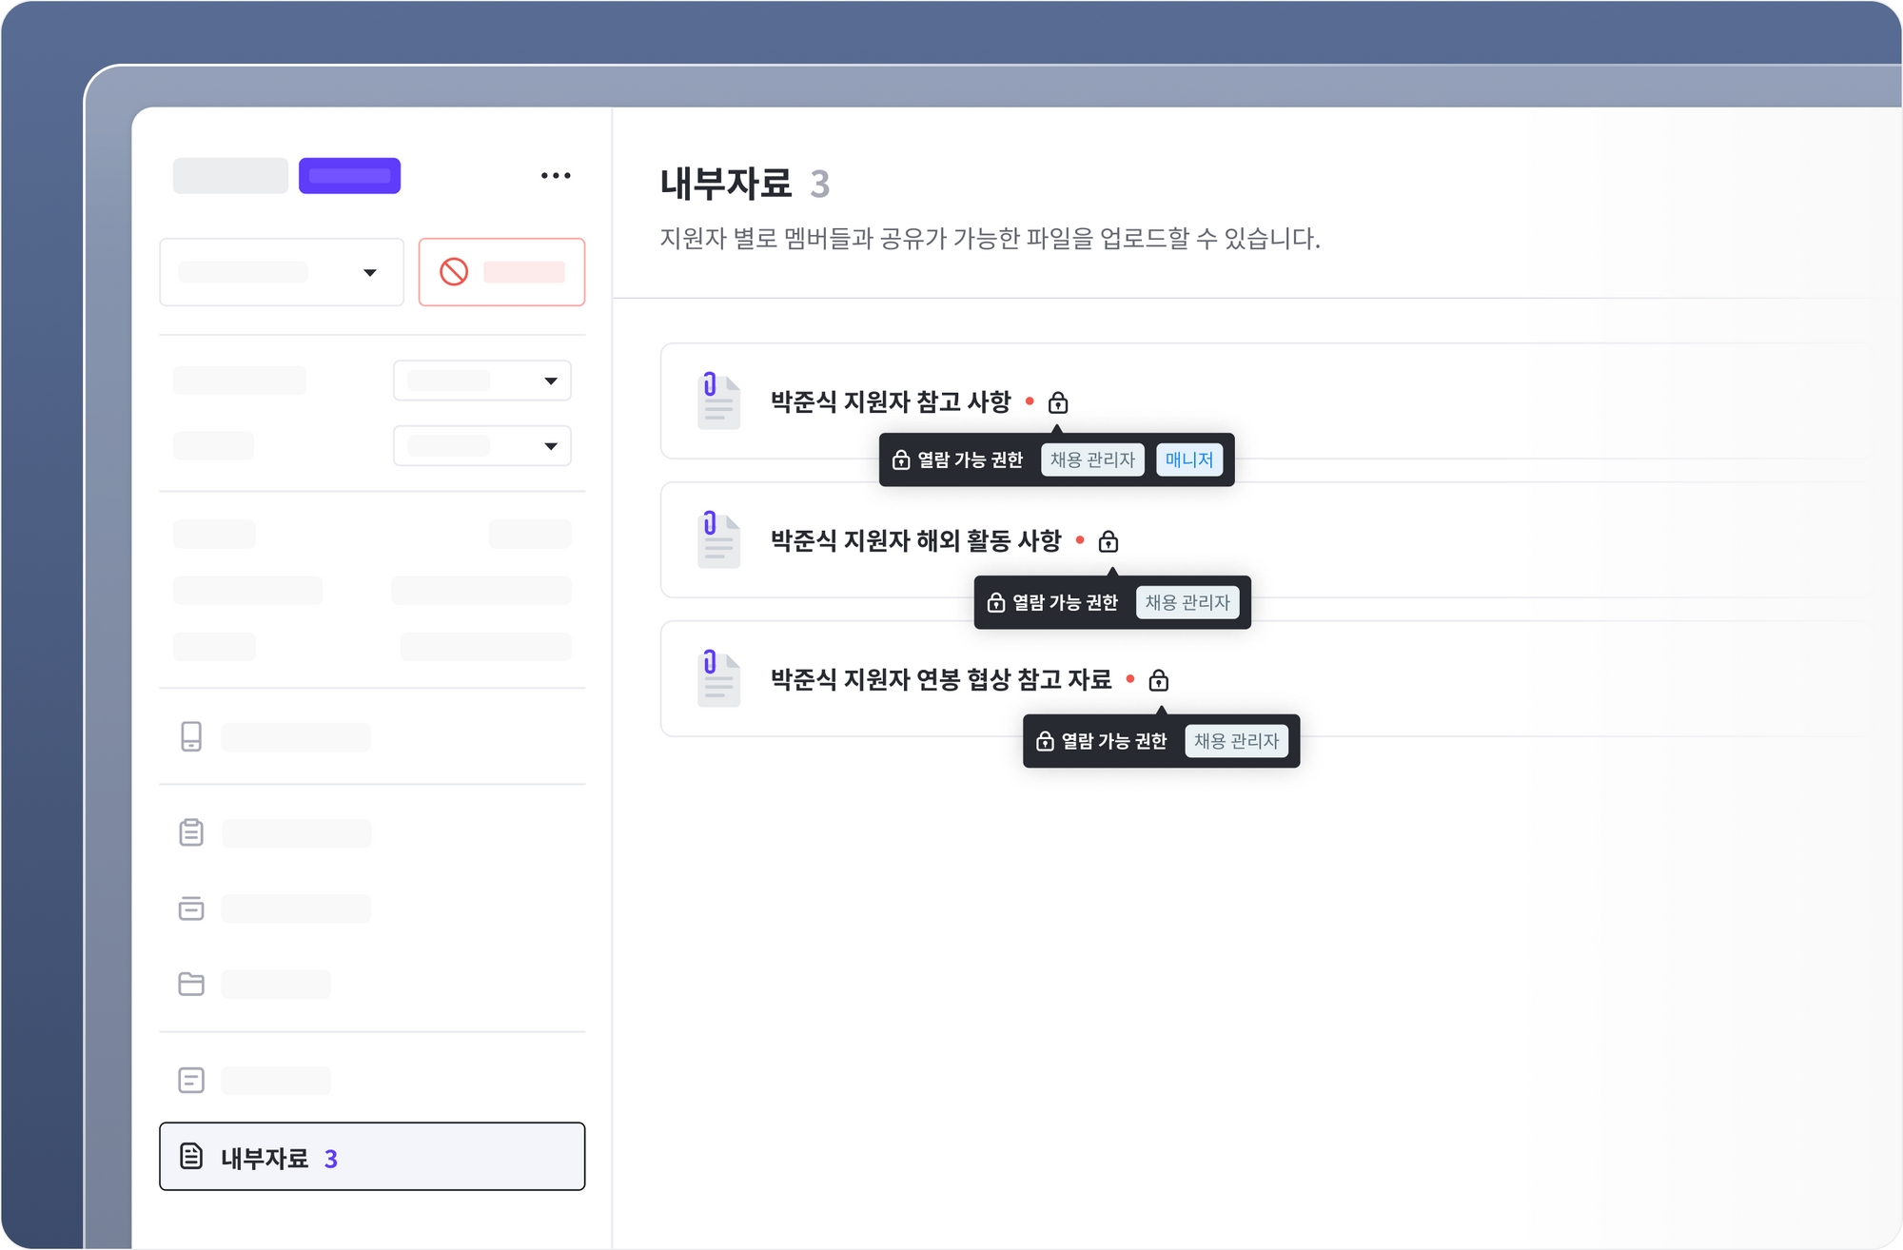
Task: Expand the wide dropdown beside red button
Action: tap(282, 273)
